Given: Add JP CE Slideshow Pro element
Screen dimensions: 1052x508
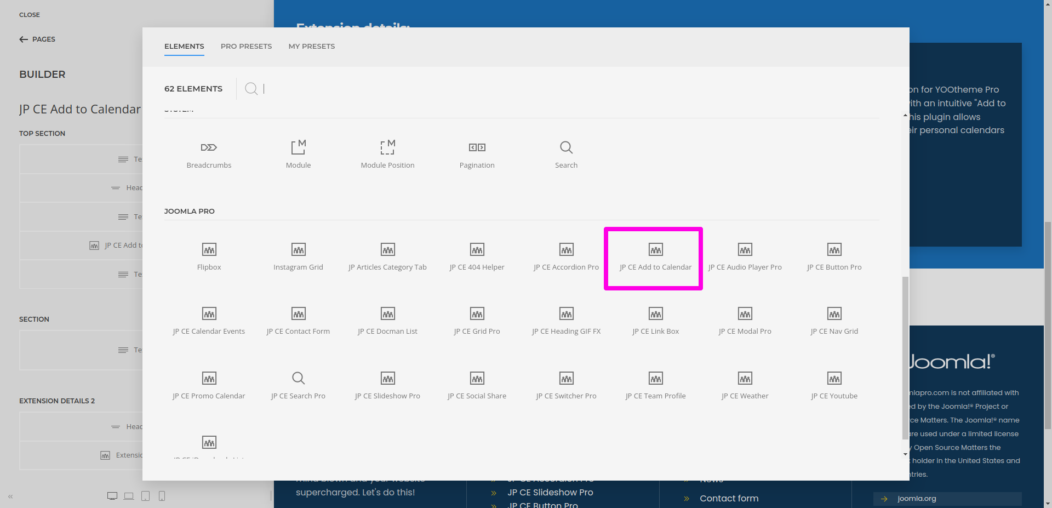Looking at the screenshot, I should [387, 386].
